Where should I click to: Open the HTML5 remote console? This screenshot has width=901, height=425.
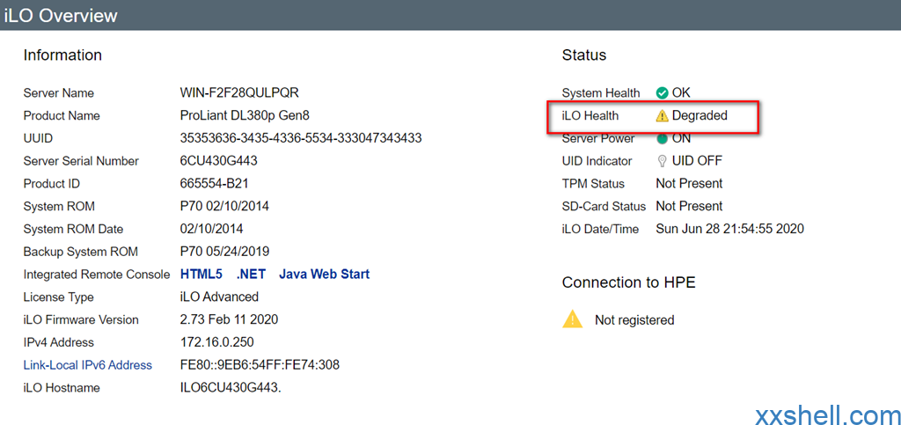201,274
